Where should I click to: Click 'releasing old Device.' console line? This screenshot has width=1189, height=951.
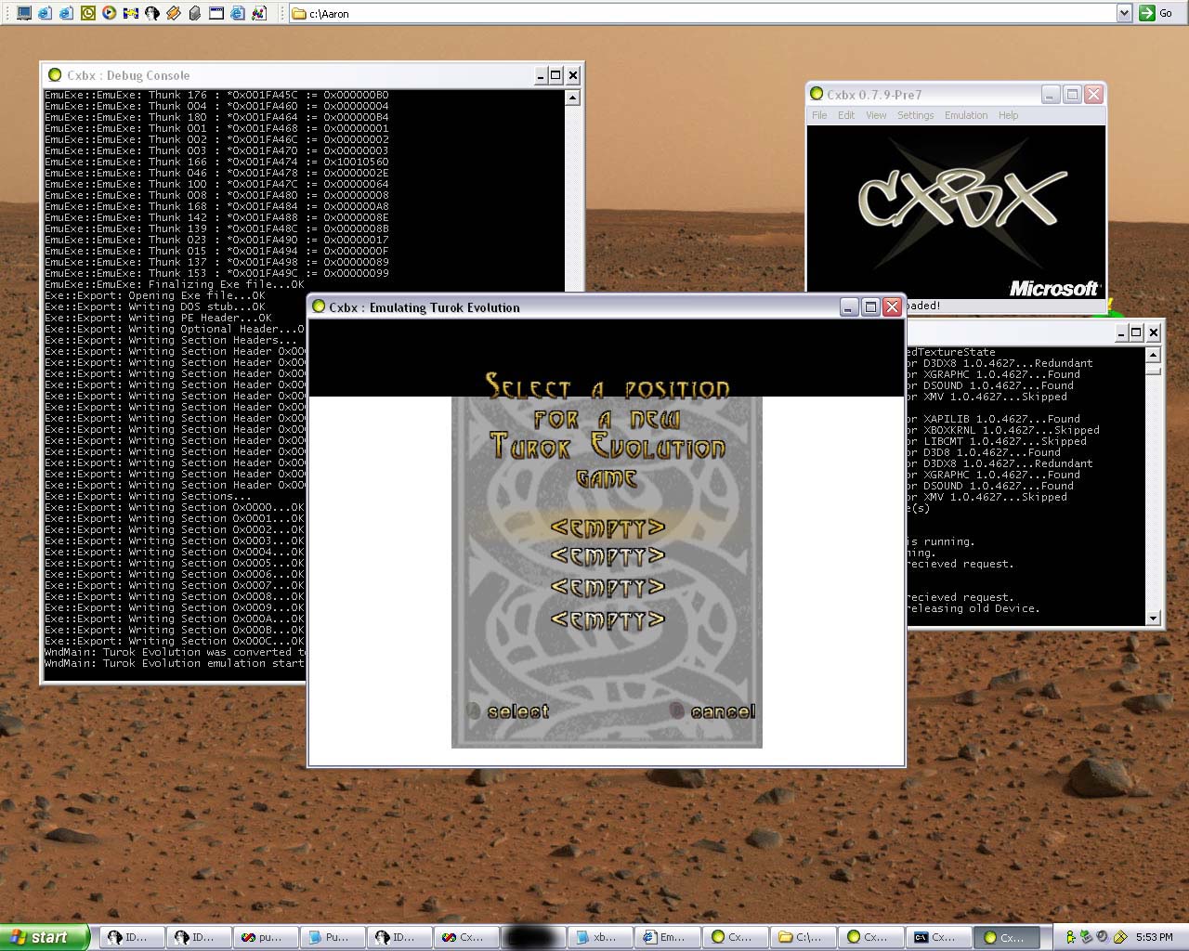click(x=973, y=608)
